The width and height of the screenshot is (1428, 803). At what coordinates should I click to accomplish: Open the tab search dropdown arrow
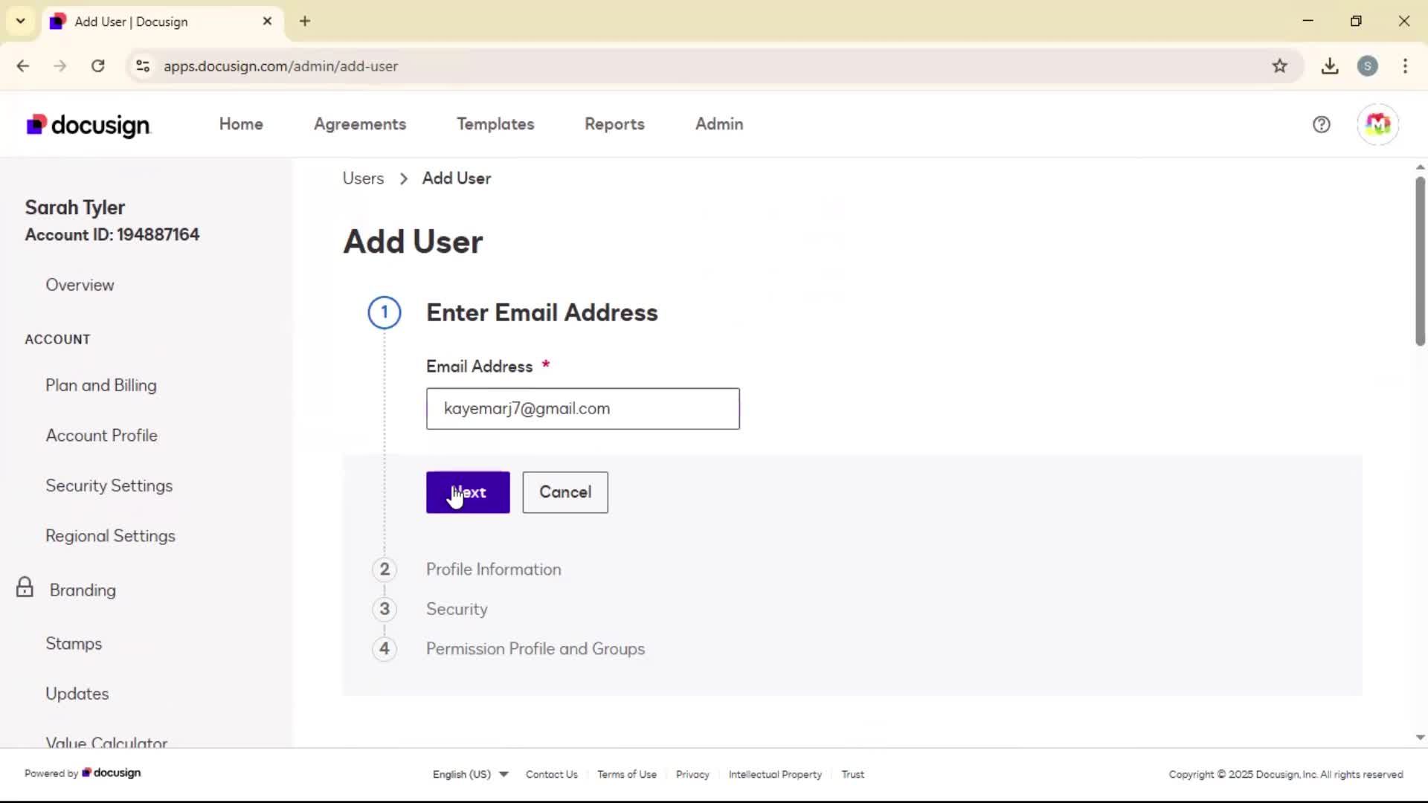21,21
